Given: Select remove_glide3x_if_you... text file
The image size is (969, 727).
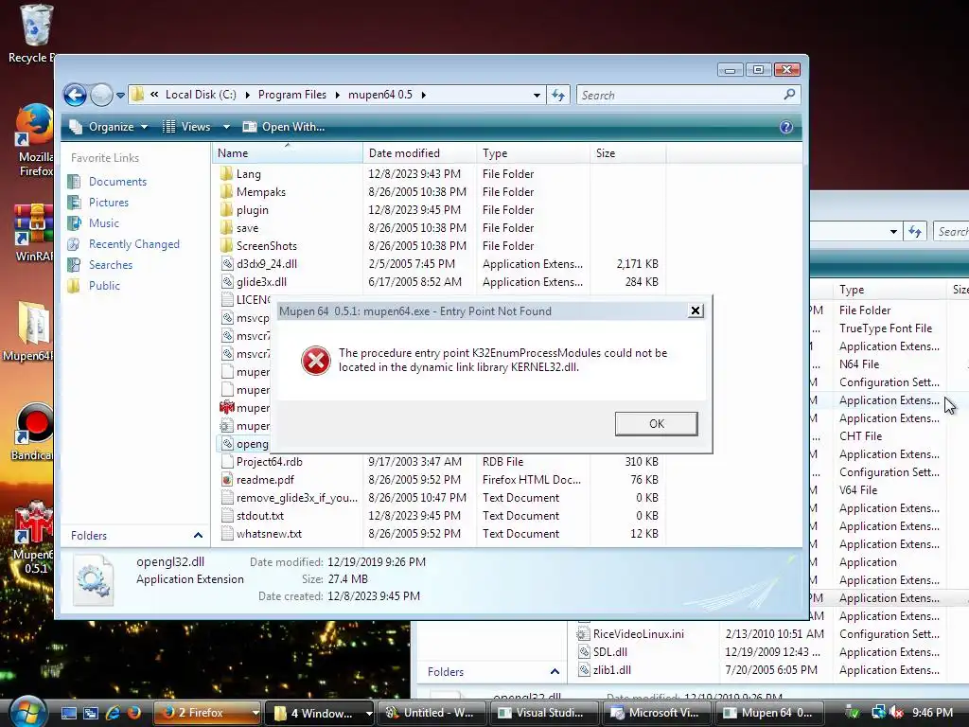Looking at the screenshot, I should (296, 498).
